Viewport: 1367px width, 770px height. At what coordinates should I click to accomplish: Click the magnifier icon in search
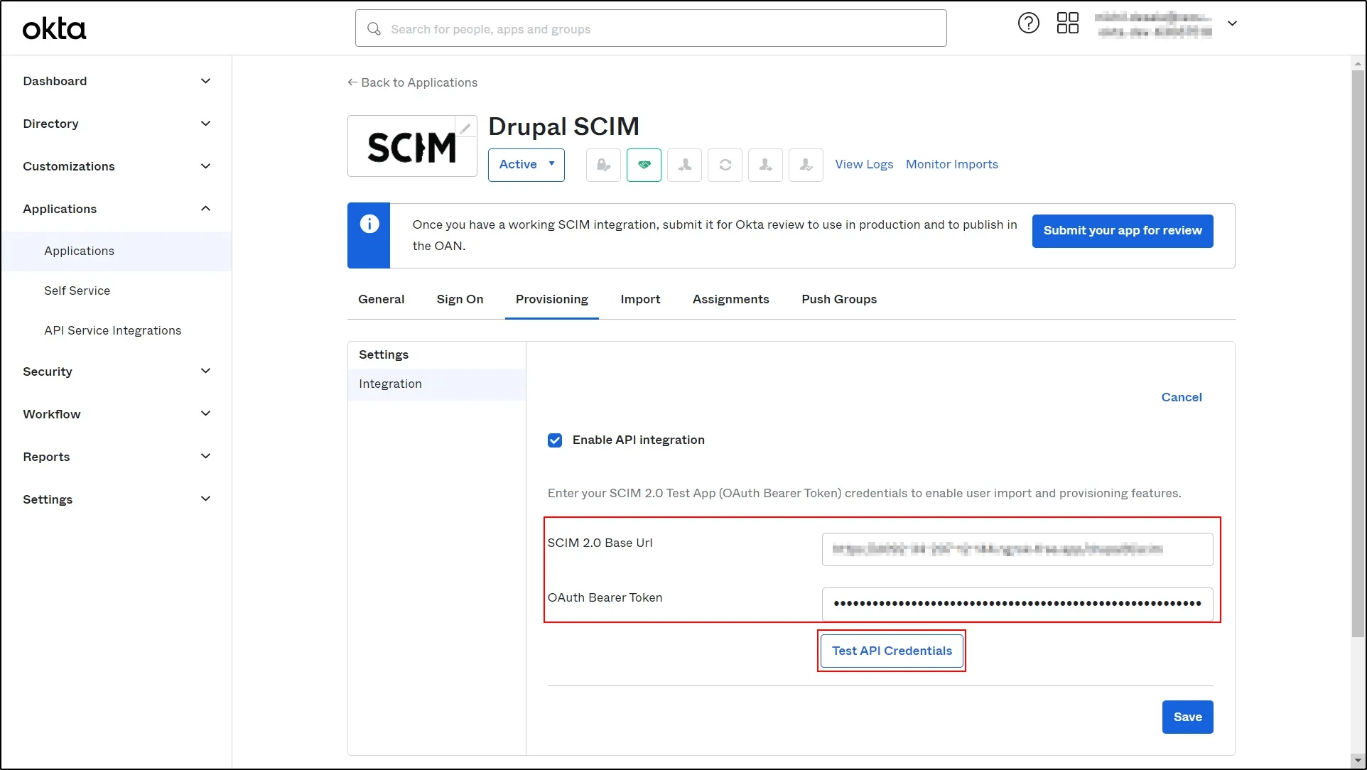coord(374,28)
